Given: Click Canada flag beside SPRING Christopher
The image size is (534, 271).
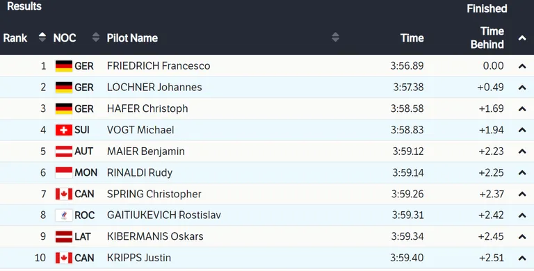Looking at the screenshot, I should pyautogui.click(x=64, y=194).
